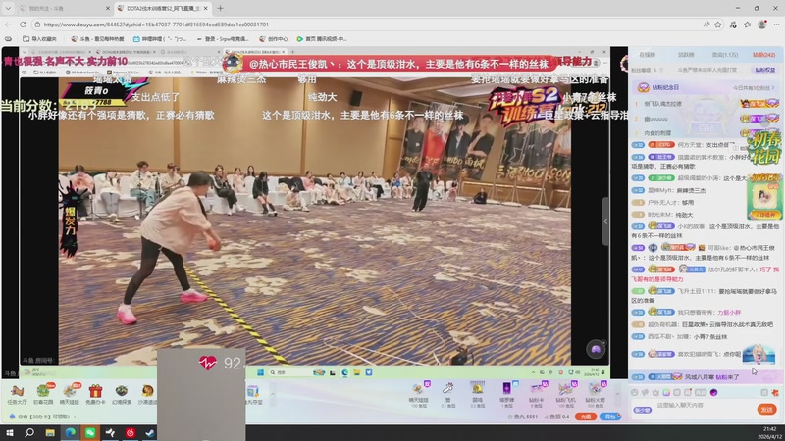Open the browser tab search dropdown
The width and height of the screenshot is (785, 441).
coord(8,8)
